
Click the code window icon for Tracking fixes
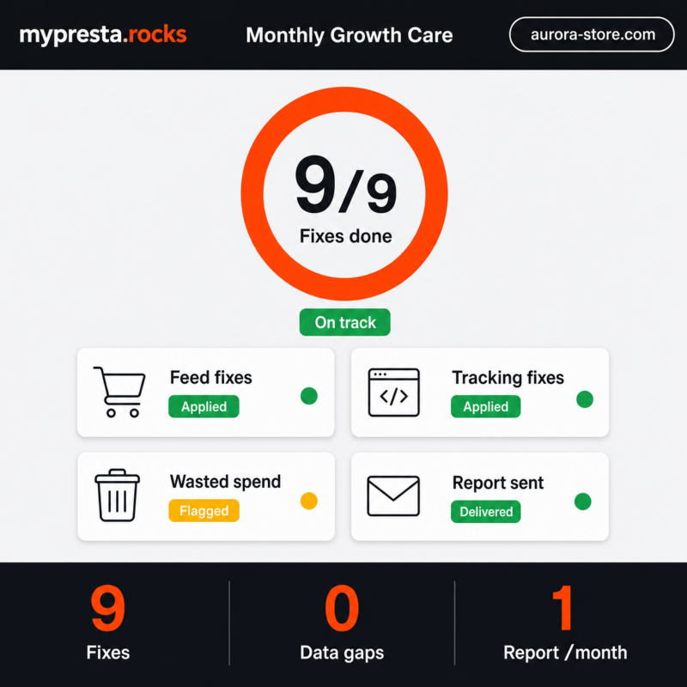(x=393, y=392)
